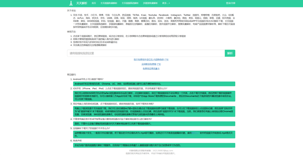Click 登录/注册 at the top right
Image resolution: width=303 pixels, height=155 pixels.
pyautogui.click(x=230, y=3)
